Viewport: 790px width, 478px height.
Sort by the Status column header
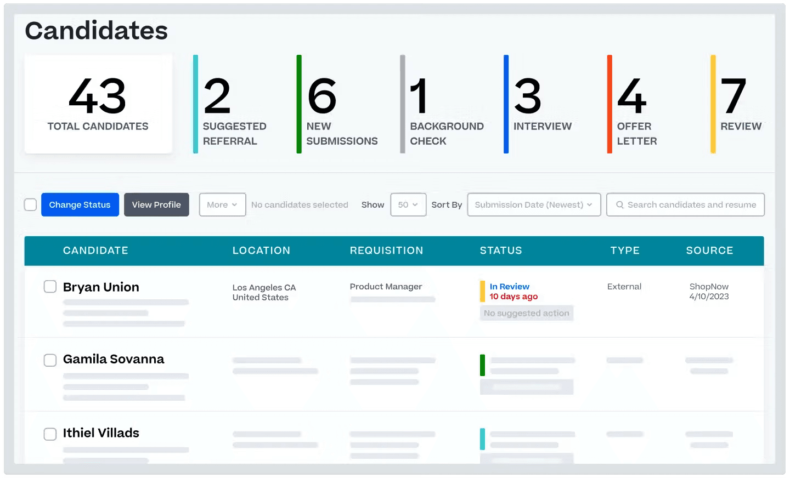click(x=501, y=251)
